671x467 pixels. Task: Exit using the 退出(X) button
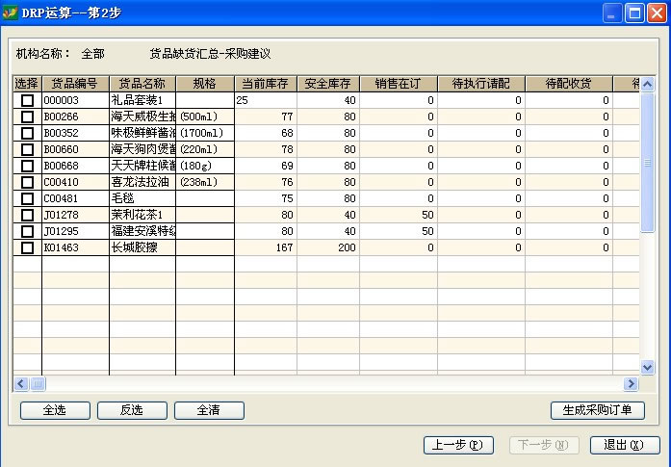pyautogui.click(x=624, y=445)
